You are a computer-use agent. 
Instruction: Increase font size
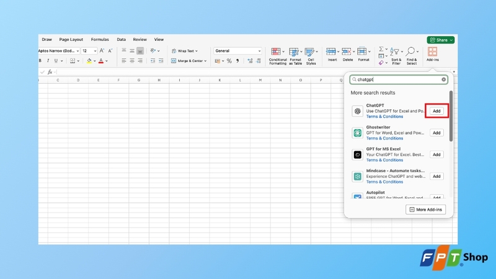point(102,51)
